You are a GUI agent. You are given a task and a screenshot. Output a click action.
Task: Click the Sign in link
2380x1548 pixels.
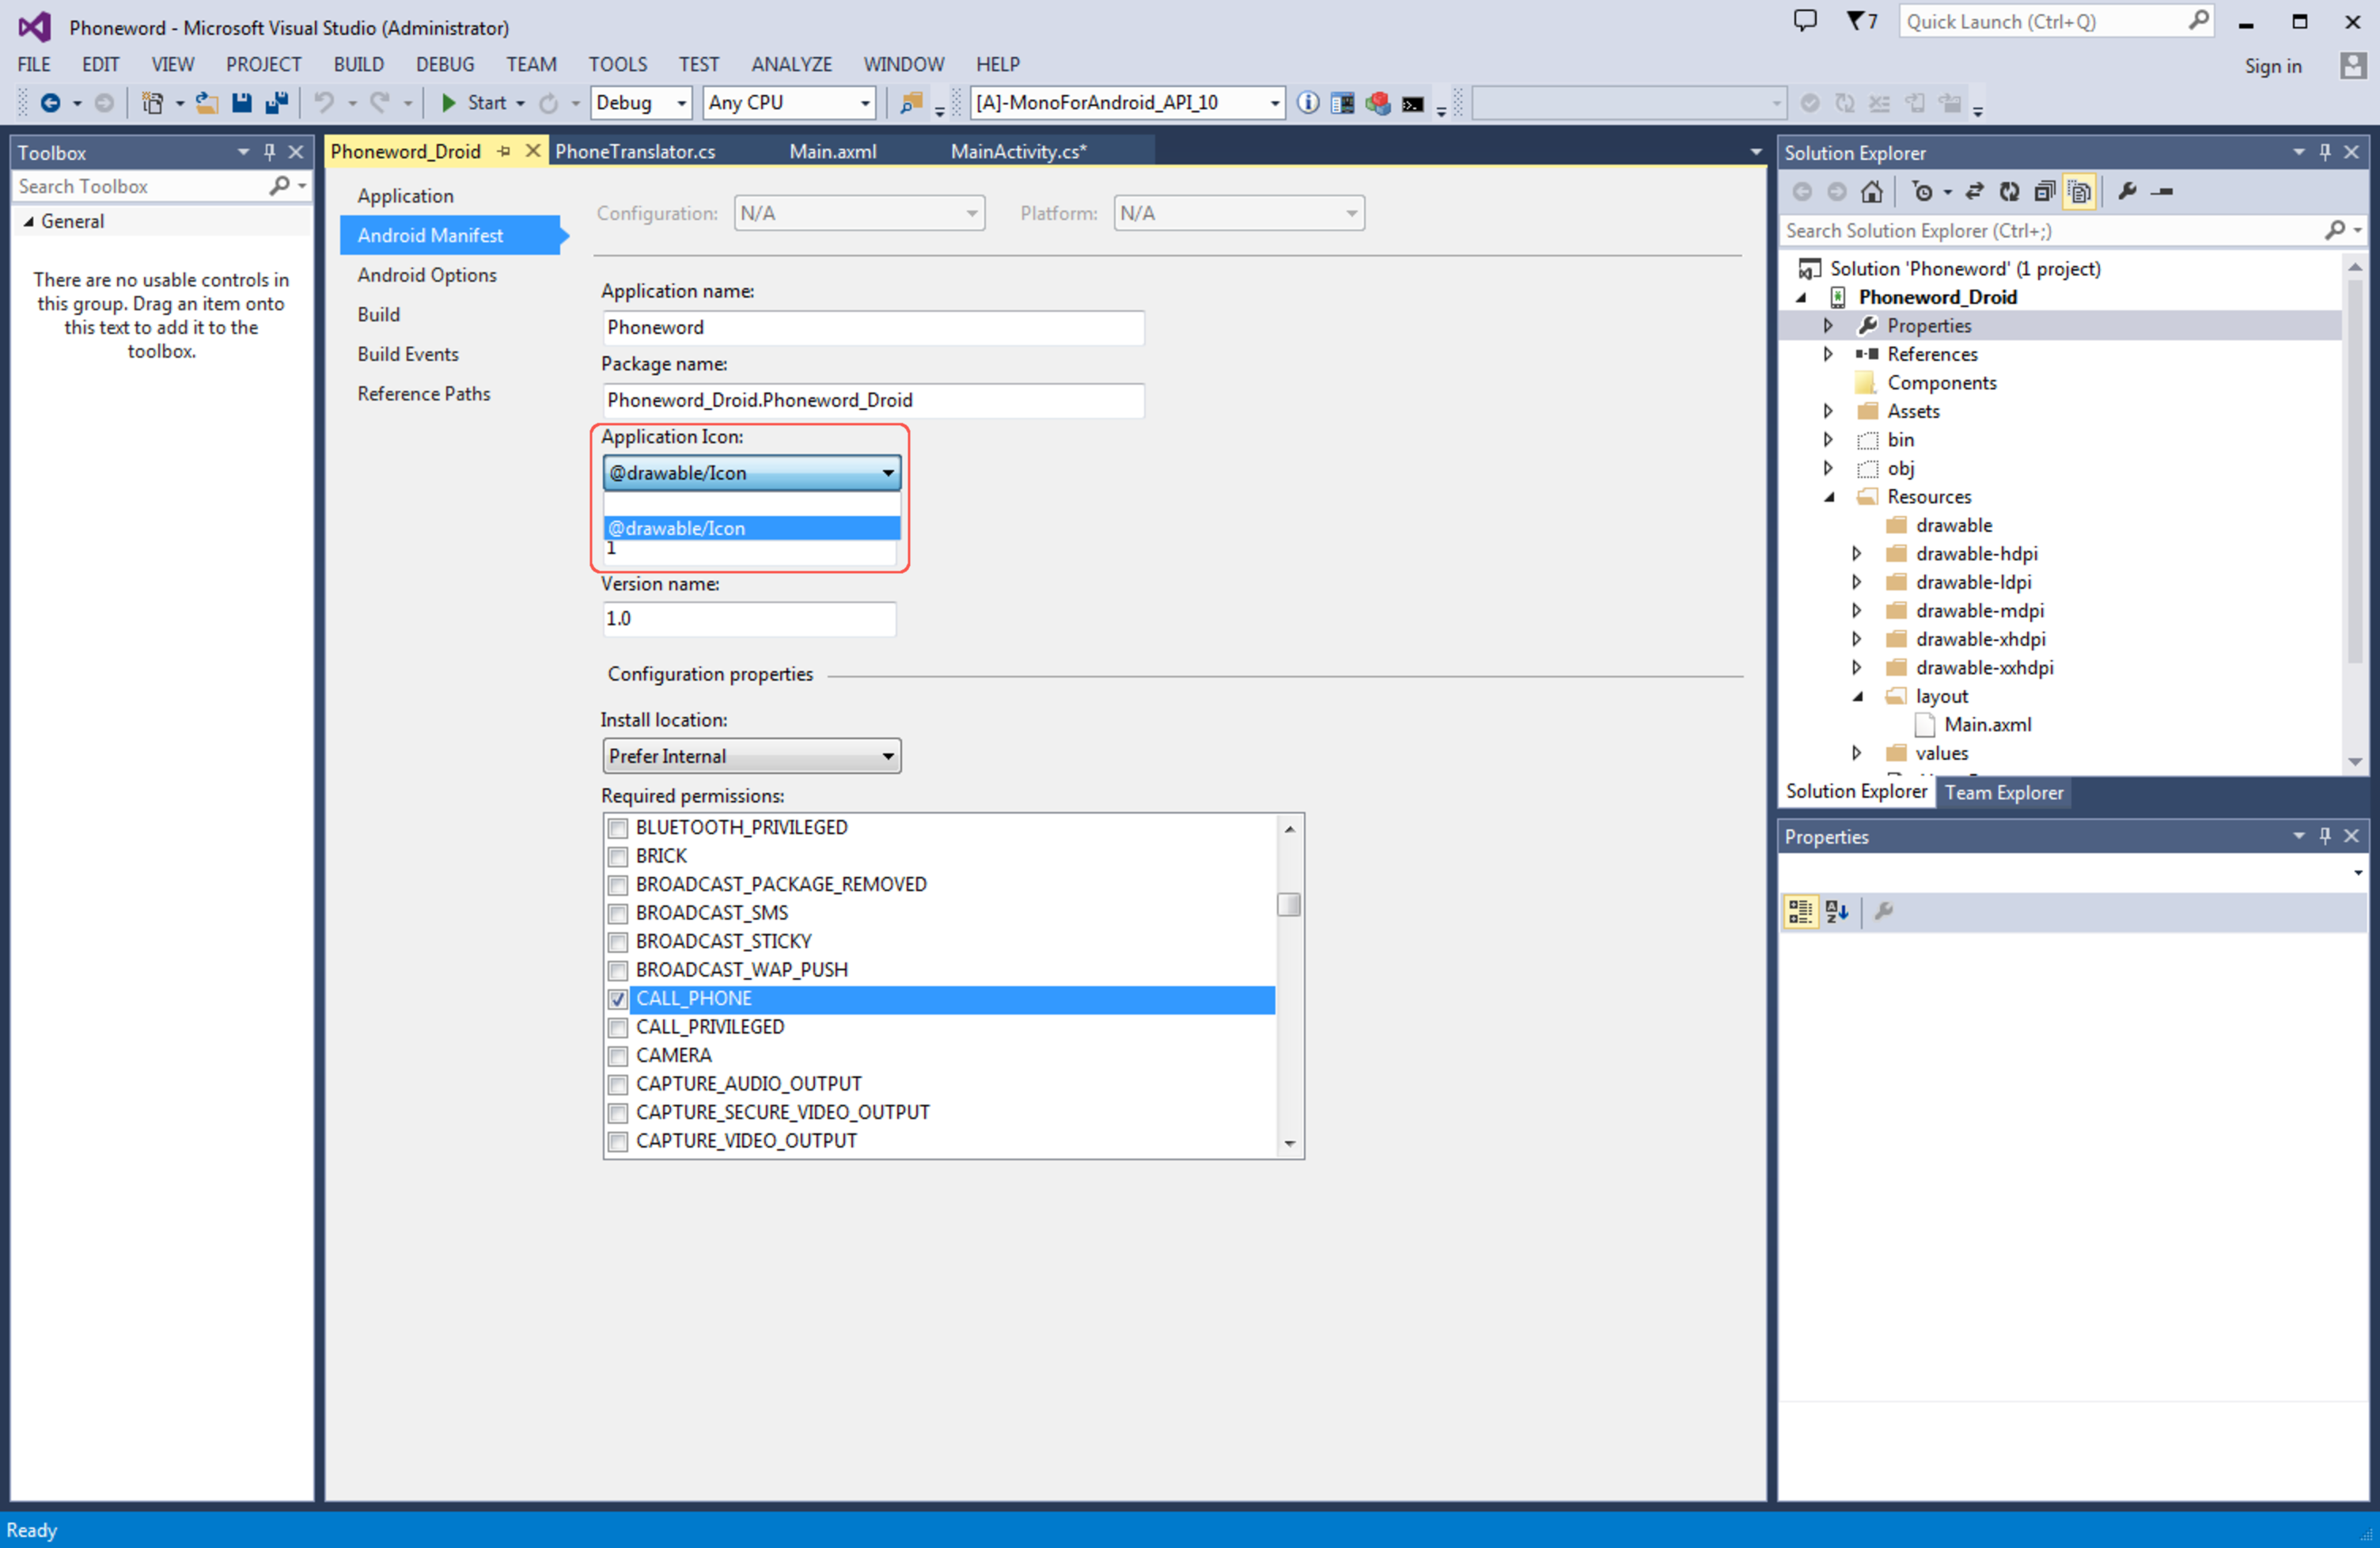pyautogui.click(x=2272, y=66)
